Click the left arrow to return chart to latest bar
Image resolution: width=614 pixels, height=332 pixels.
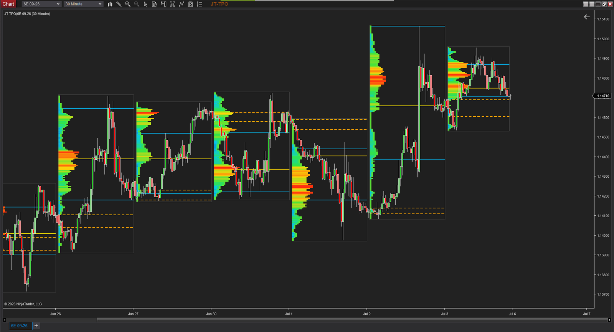[x=587, y=17]
